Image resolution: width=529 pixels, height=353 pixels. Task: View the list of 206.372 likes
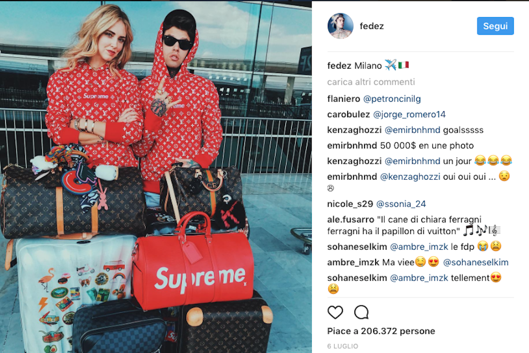(x=381, y=331)
